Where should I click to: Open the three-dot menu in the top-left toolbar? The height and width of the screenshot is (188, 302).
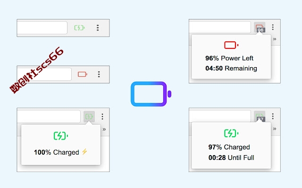point(98,28)
